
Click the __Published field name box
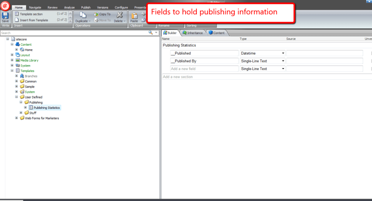click(x=204, y=53)
